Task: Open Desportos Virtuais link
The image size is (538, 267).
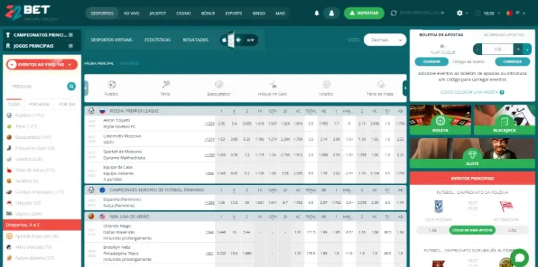Action: pyautogui.click(x=111, y=40)
